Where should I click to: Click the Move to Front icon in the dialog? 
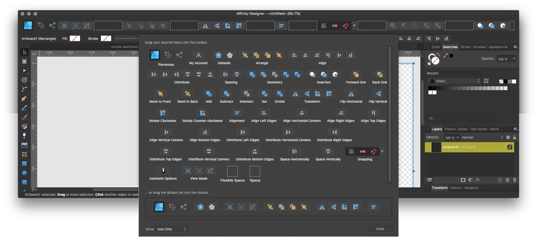(160, 94)
